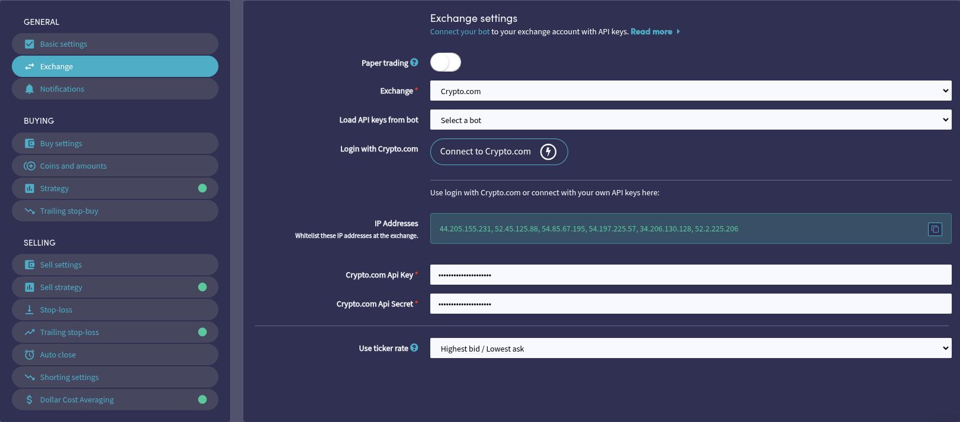Open Basic settings in the sidebar

(63, 44)
